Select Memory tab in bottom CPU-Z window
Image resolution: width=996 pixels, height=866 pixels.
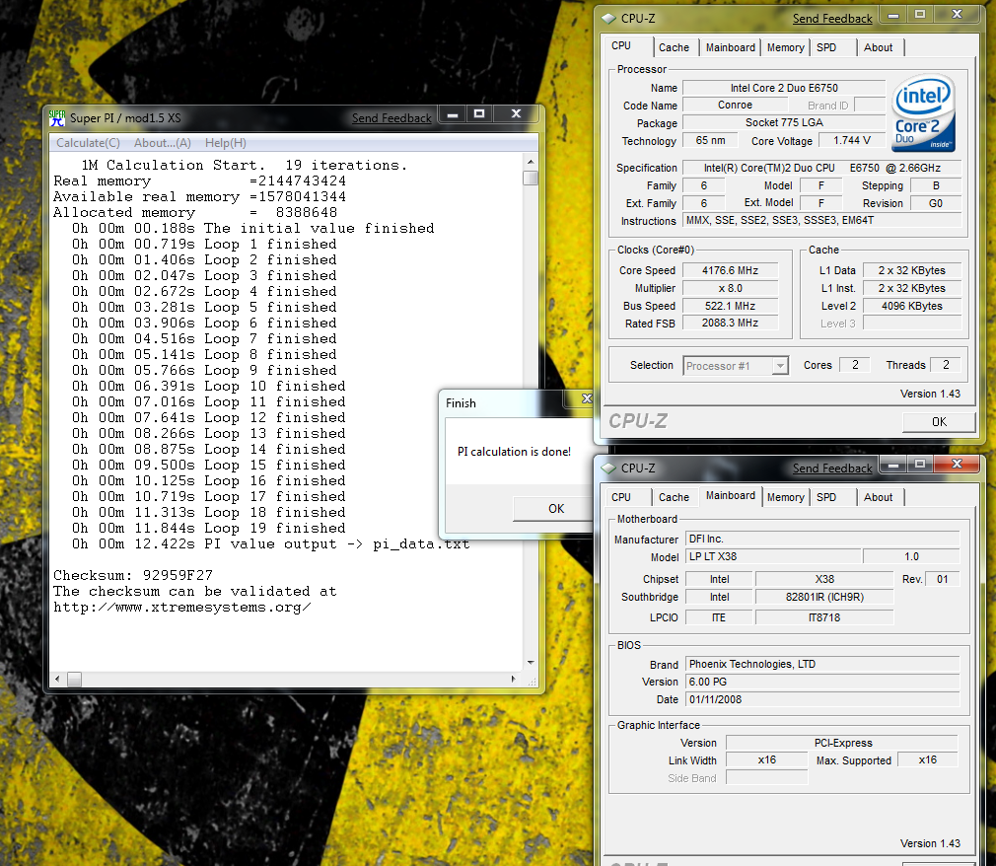(786, 497)
